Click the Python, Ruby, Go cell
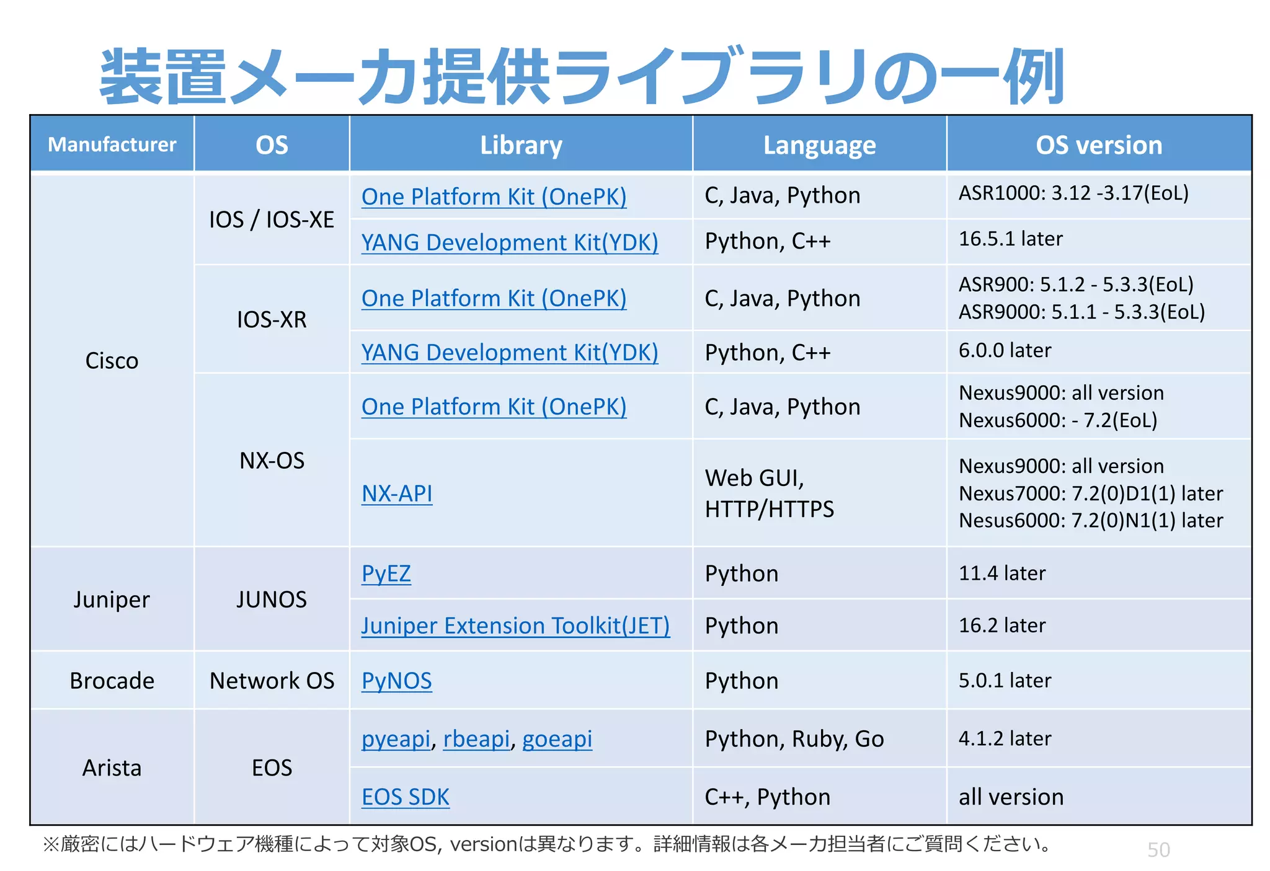1270x871 pixels. [x=820, y=739]
